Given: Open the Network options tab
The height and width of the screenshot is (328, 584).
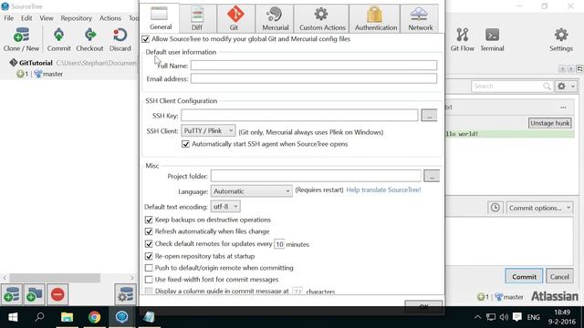Looking at the screenshot, I should tap(420, 18).
